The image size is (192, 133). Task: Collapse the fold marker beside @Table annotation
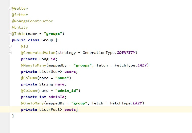click(10, 34)
